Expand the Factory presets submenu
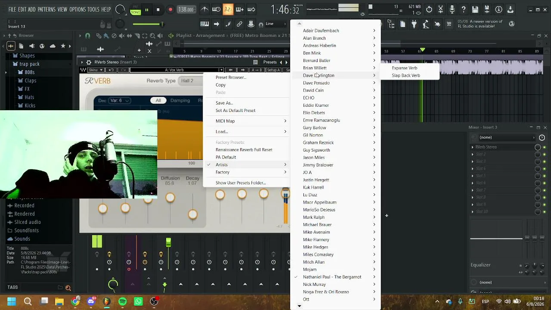Image resolution: width=551 pixels, height=310 pixels. pyautogui.click(x=247, y=172)
